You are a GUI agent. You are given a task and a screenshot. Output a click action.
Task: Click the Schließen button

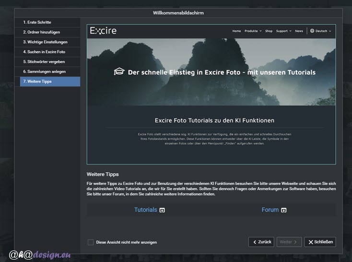point(320,242)
